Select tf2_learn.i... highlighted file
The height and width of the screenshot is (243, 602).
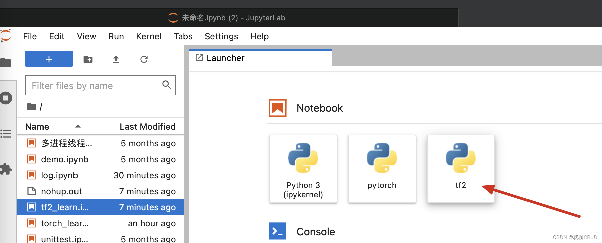(x=101, y=207)
